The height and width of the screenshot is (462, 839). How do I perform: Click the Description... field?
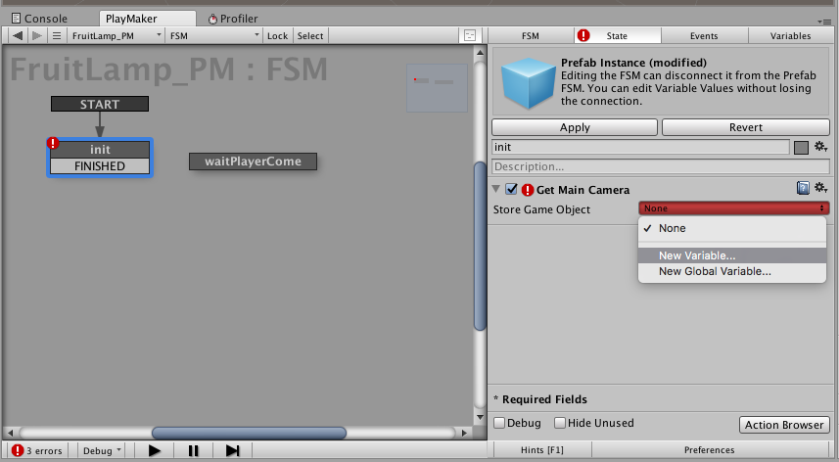tap(660, 166)
